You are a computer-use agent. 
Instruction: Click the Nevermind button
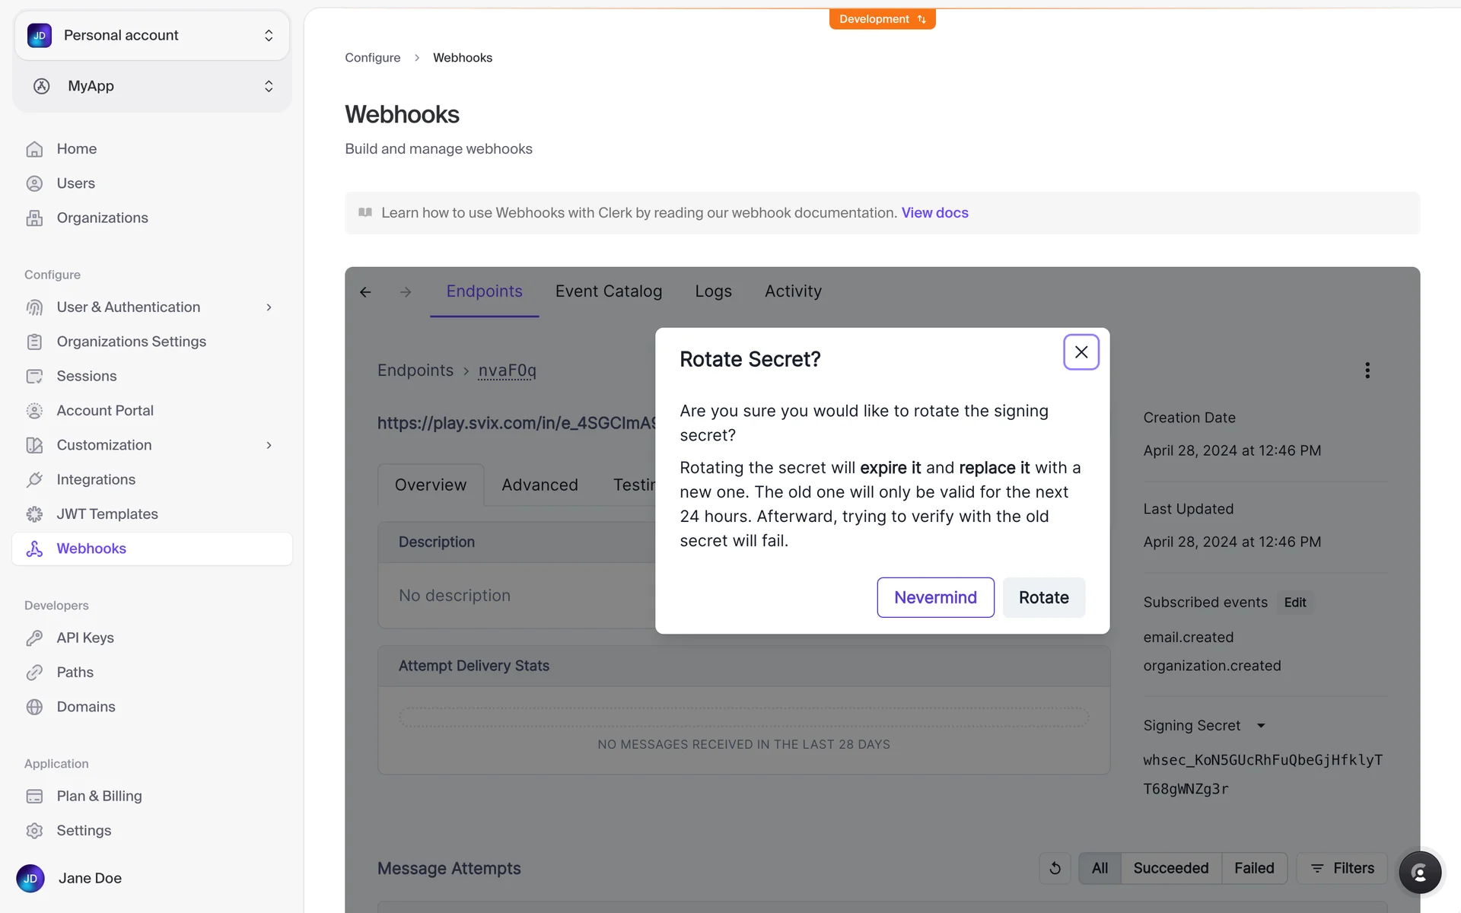[x=935, y=597]
